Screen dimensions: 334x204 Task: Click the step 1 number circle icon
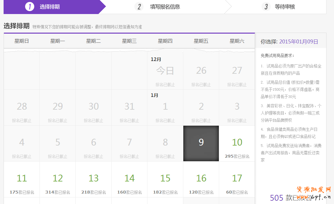tap(30, 7)
